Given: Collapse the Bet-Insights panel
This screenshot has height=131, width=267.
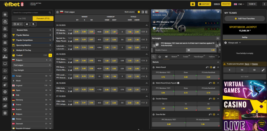Looking at the screenshot, I should pyautogui.click(x=218, y=38).
